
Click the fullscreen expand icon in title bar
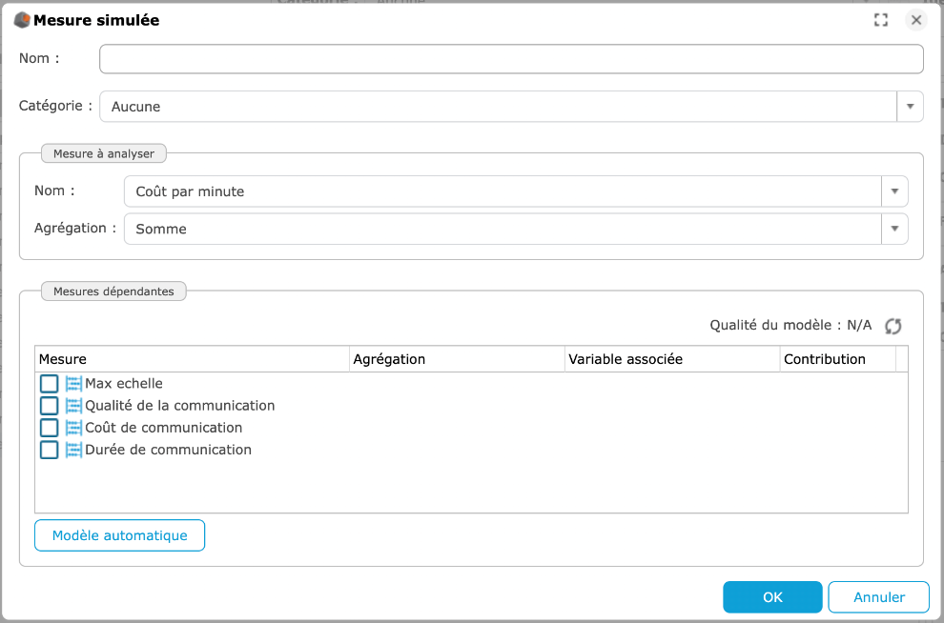pyautogui.click(x=881, y=20)
